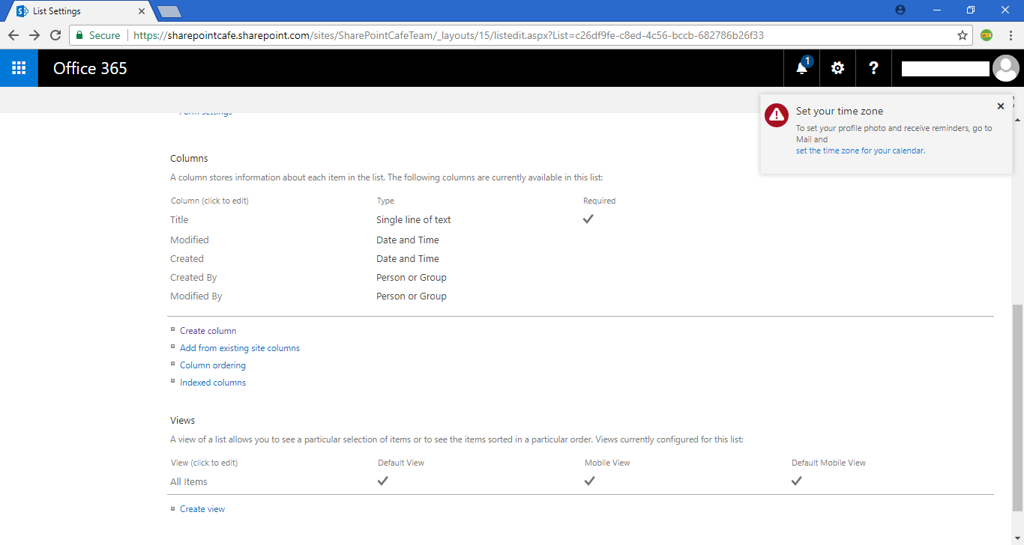Select the List Settings browser tab
Image resolution: width=1024 pixels, height=545 pixels.
point(78,11)
